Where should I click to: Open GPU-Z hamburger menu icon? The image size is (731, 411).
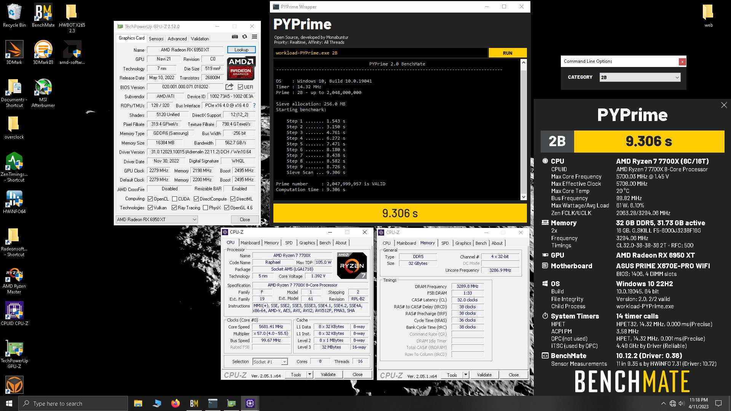point(254,37)
